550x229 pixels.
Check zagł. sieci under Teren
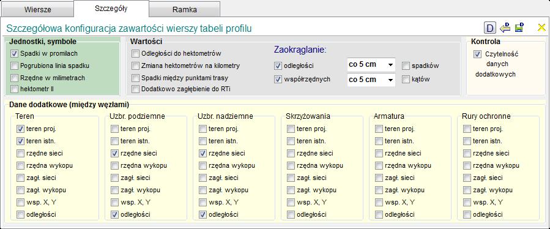(20, 178)
